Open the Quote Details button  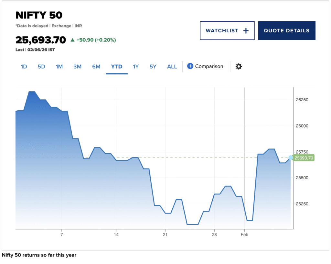[287, 31]
